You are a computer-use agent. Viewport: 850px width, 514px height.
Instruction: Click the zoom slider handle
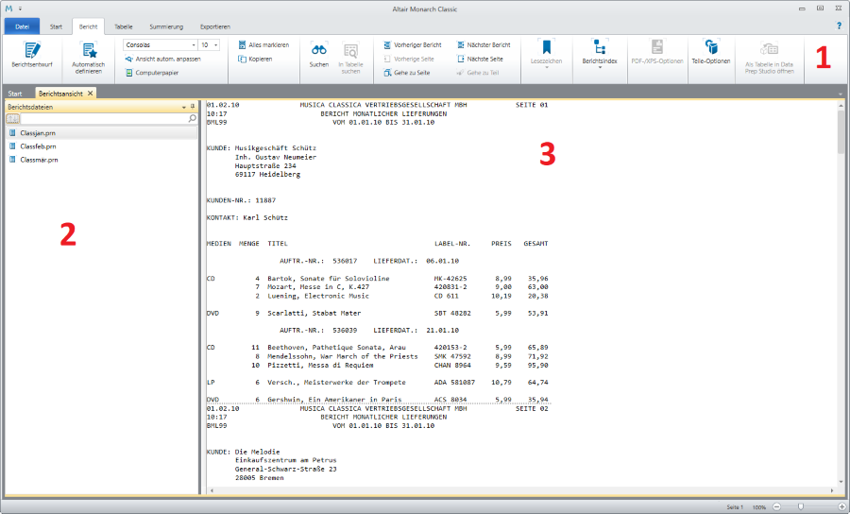click(799, 507)
